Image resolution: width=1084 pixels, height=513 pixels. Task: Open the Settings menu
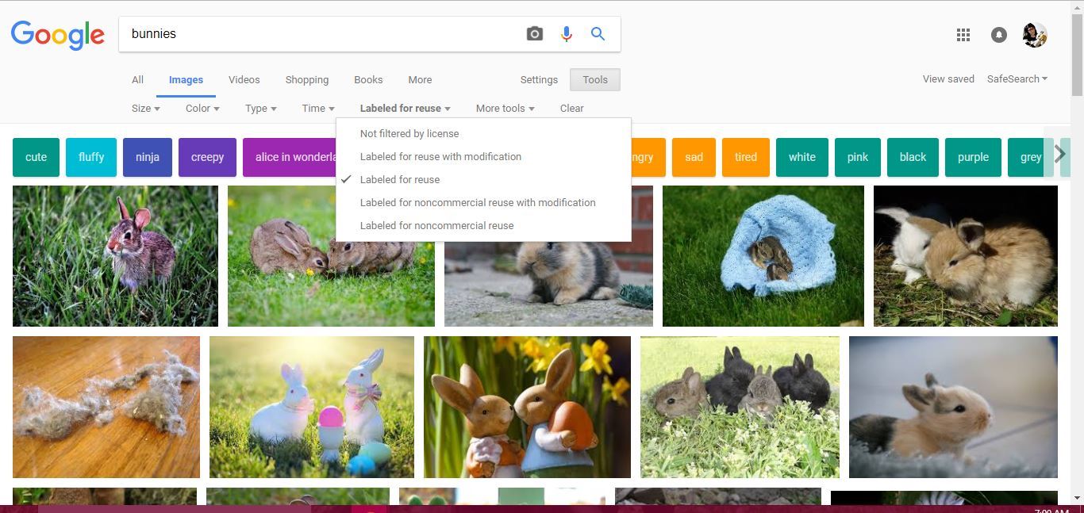pos(539,80)
